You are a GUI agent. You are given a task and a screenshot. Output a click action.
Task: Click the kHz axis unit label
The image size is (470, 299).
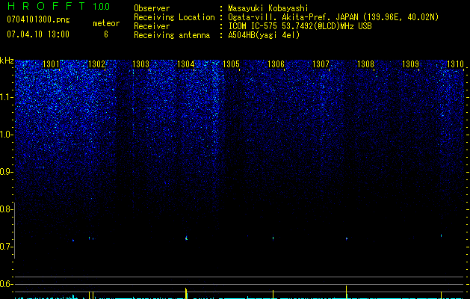(x=7, y=61)
